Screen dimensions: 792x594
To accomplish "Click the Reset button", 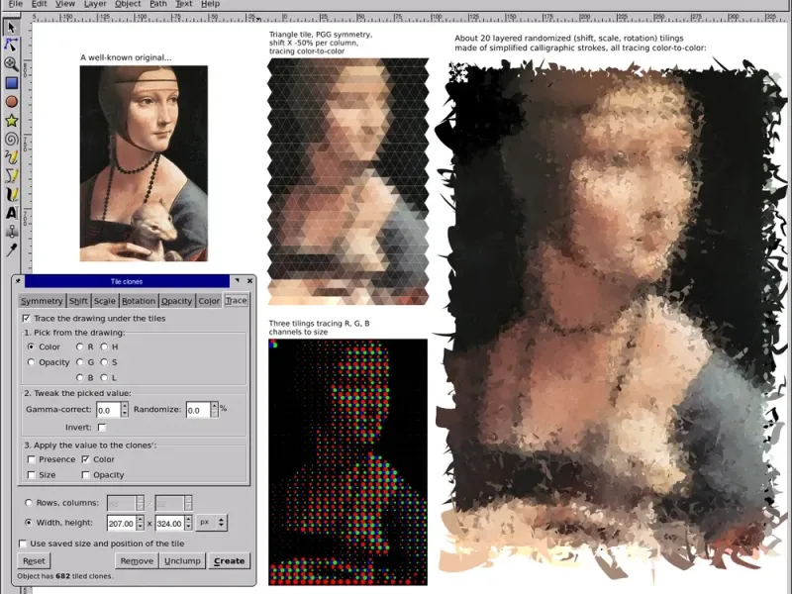I will (x=34, y=560).
